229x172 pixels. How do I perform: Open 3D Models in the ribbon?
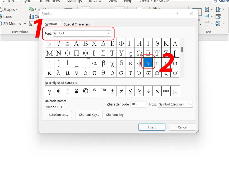click(10, 24)
